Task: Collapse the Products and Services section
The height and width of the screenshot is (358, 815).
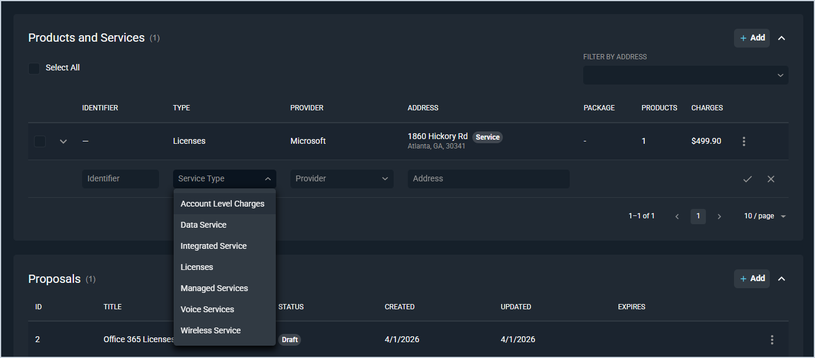Action: [781, 38]
